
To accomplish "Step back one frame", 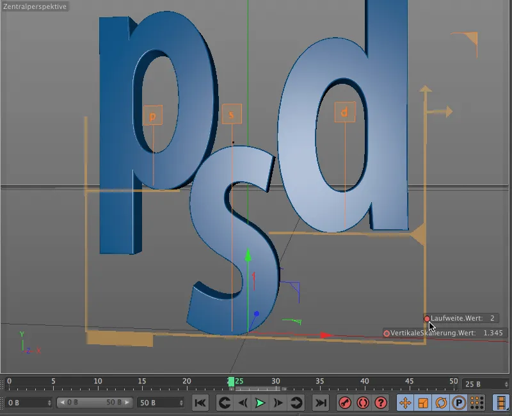I will coord(243,403).
